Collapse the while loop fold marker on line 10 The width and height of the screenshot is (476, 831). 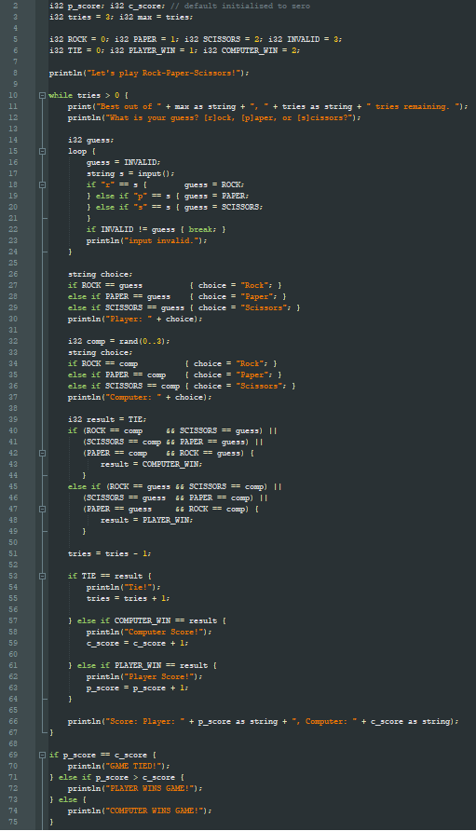[42, 95]
